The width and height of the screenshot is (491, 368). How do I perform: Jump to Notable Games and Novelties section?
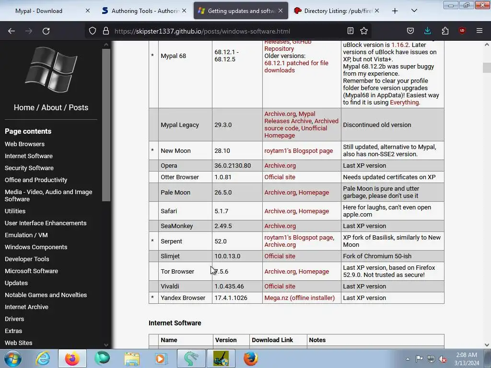click(x=46, y=295)
